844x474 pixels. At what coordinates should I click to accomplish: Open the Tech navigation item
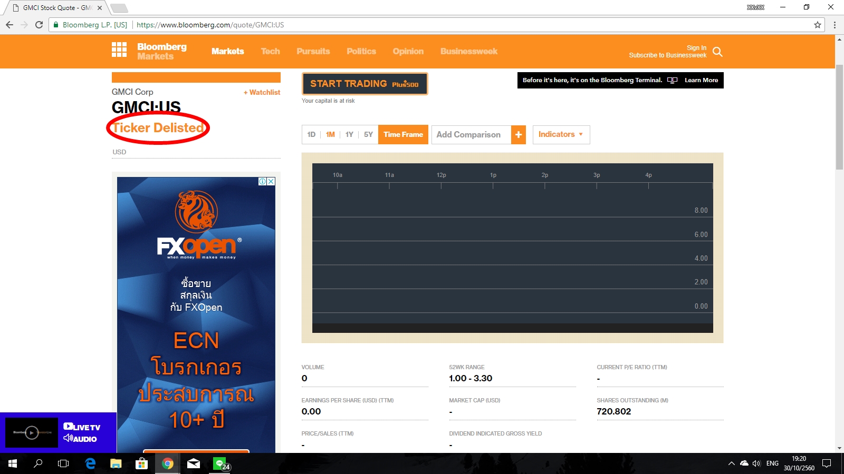pos(271,51)
